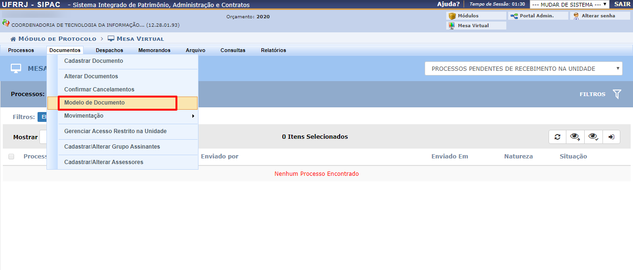The height and width of the screenshot is (270, 633).
Task: Click the Mesa Virtual monitor icon in shortcuts
Action: pos(452,26)
